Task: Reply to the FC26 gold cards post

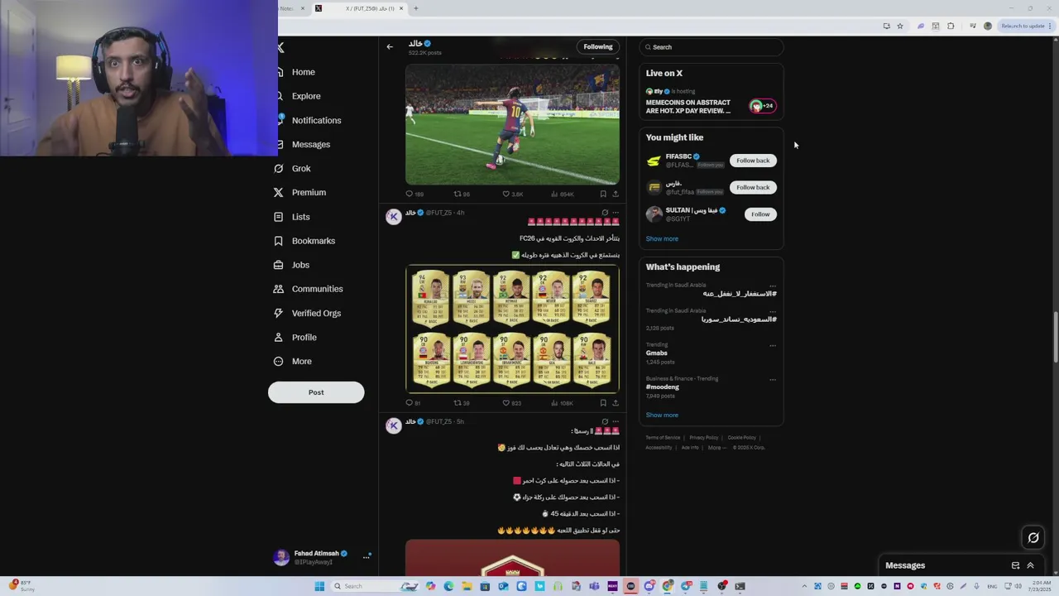Action: tap(413, 403)
